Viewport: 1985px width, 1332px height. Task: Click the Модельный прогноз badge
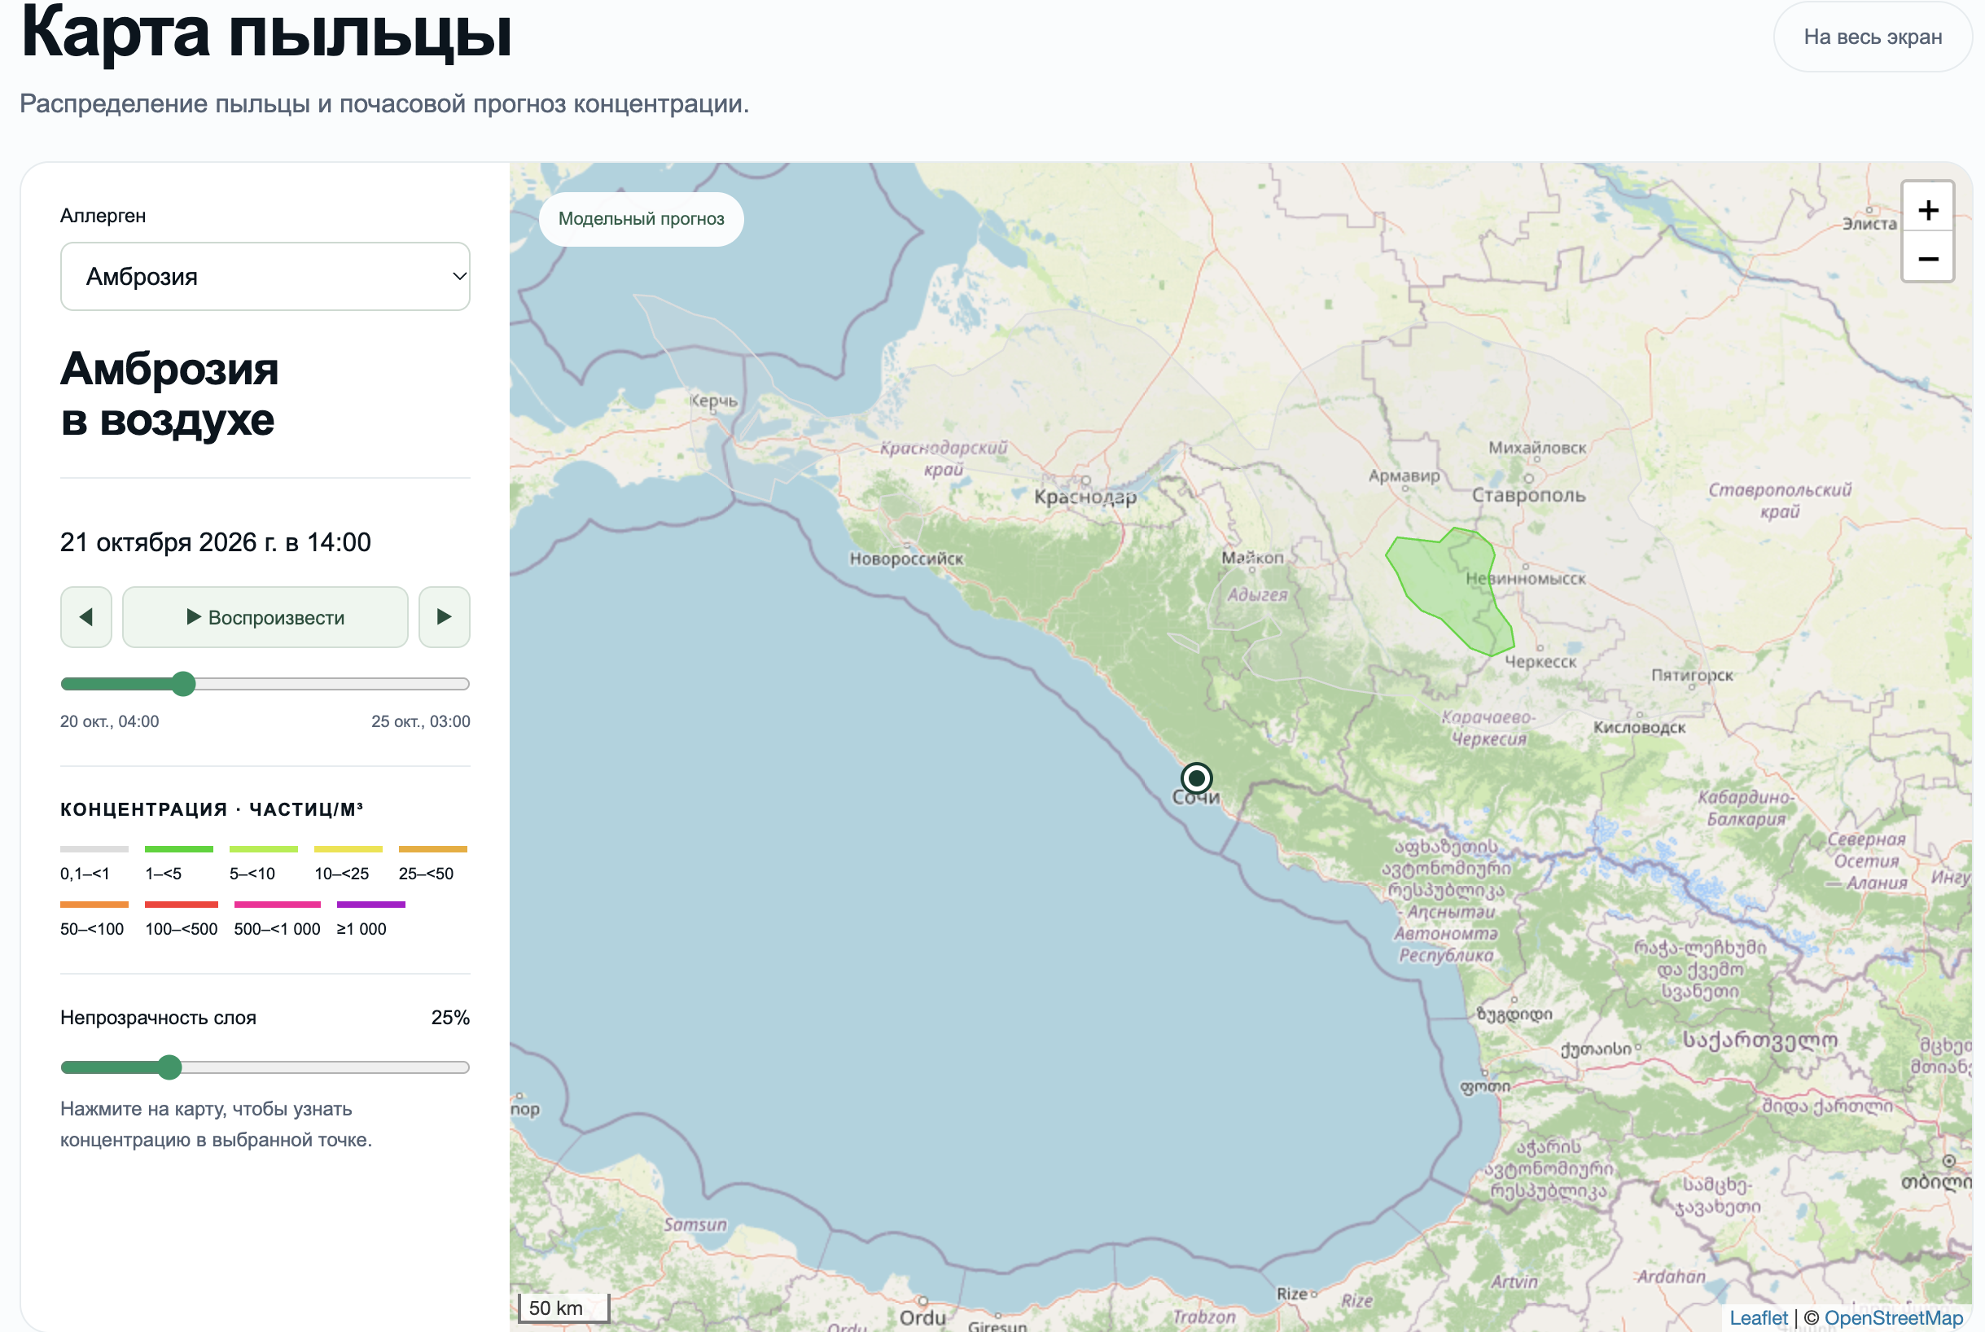pyautogui.click(x=642, y=219)
